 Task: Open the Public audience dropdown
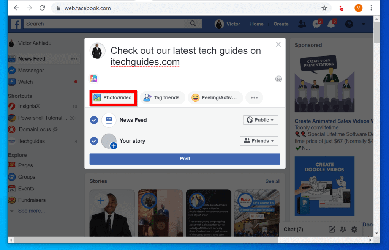[260, 120]
